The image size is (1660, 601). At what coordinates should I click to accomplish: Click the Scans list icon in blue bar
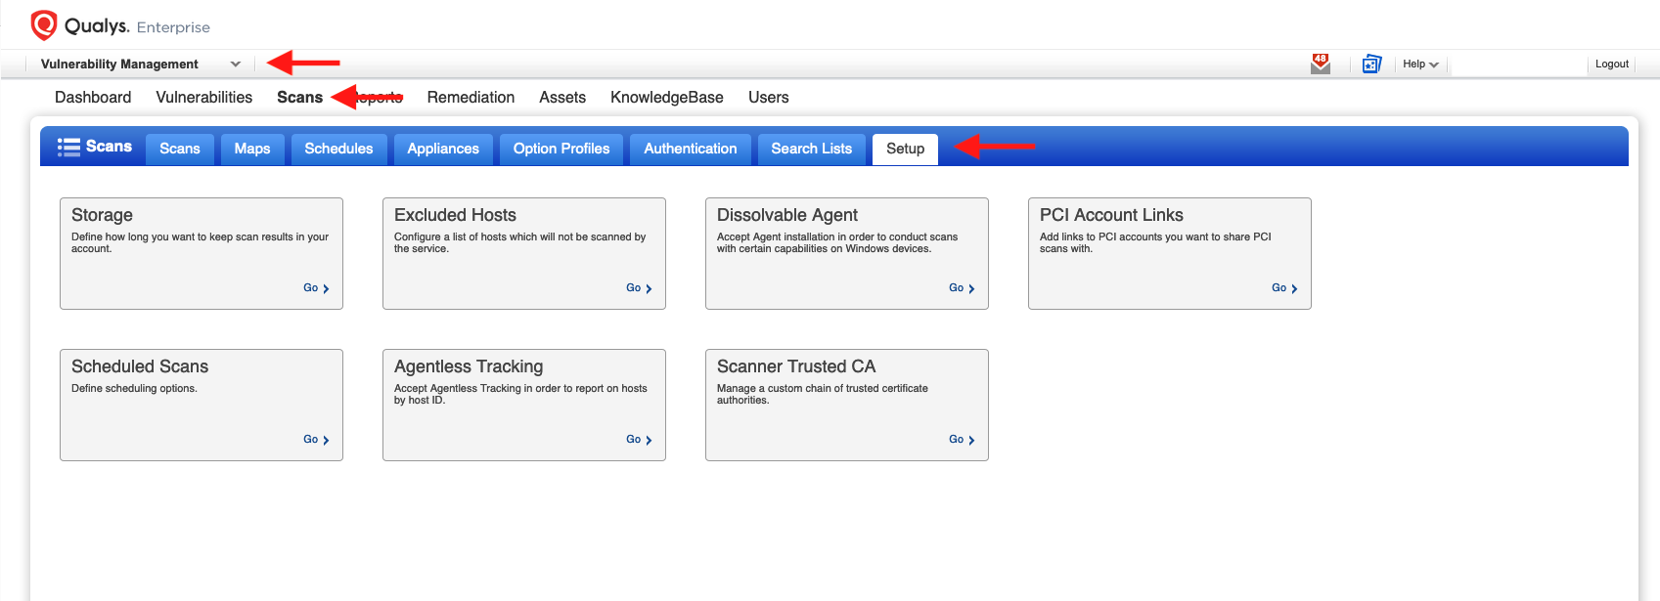[68, 148]
